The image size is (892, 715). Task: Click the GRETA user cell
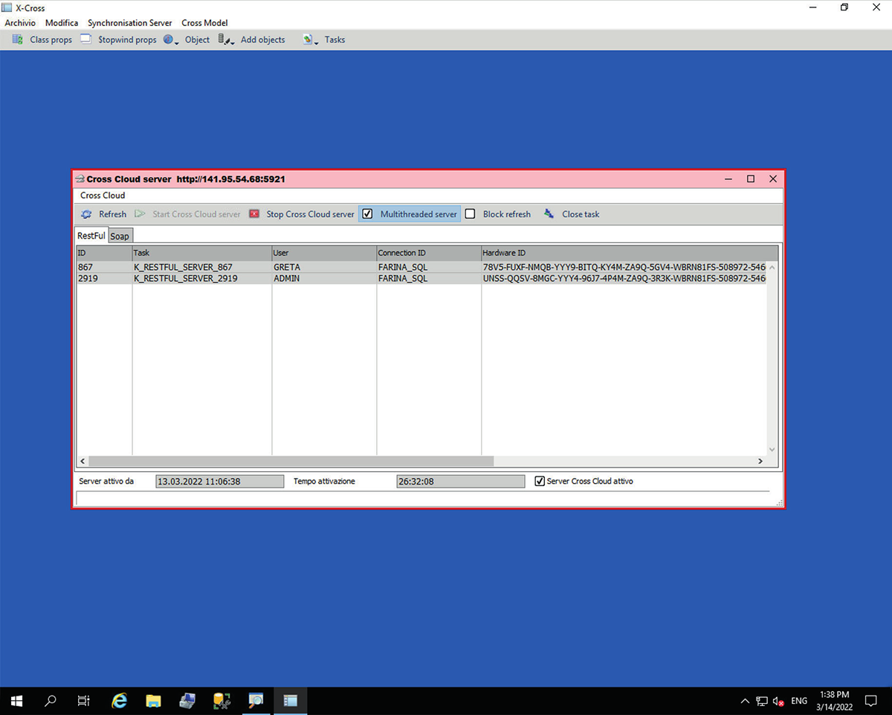pos(324,267)
